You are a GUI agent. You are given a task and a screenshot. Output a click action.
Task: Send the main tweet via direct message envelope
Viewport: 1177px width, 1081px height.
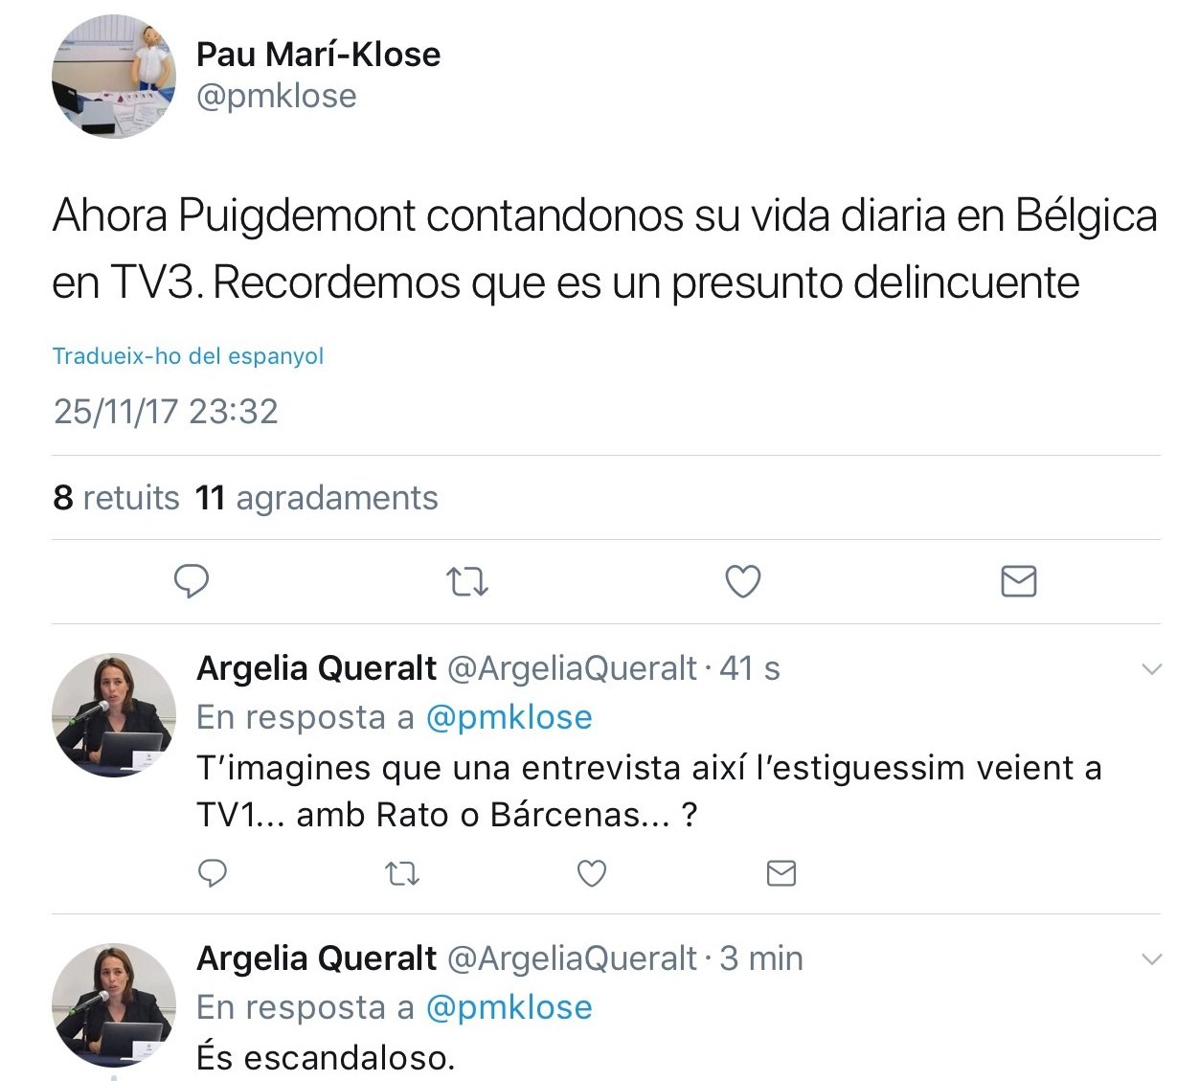[x=1019, y=581]
